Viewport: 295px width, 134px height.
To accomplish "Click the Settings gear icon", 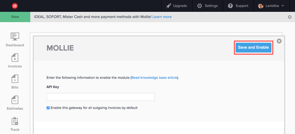I will (199, 6).
